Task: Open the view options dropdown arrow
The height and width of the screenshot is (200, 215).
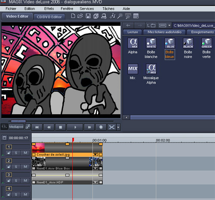Action: pos(169,25)
